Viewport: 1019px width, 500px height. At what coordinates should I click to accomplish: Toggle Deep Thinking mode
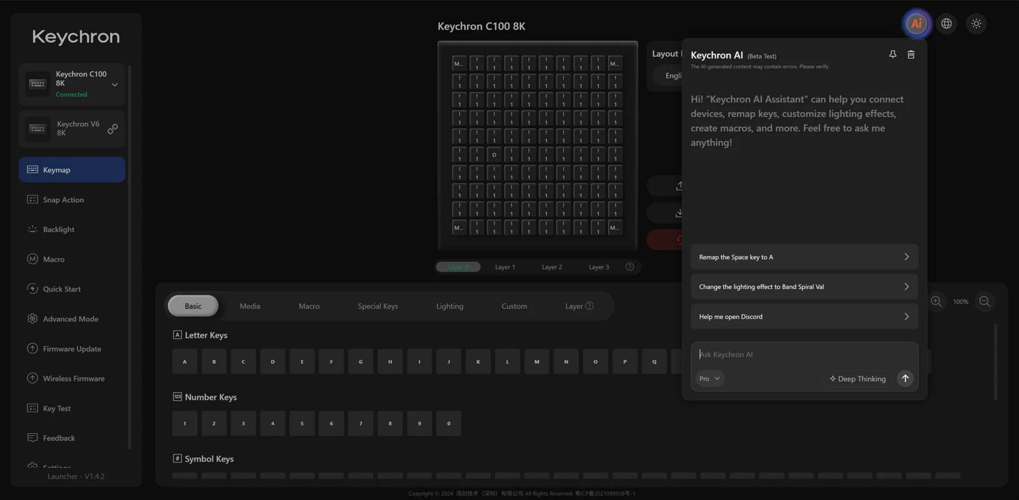point(858,378)
